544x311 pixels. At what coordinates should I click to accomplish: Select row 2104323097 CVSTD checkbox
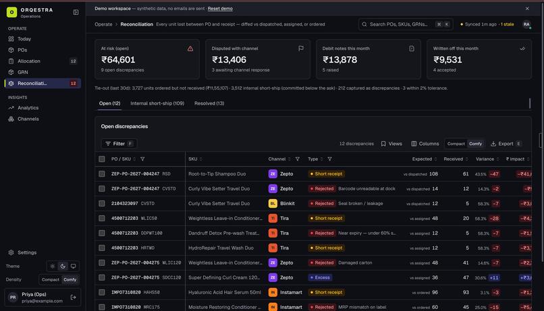click(x=102, y=204)
